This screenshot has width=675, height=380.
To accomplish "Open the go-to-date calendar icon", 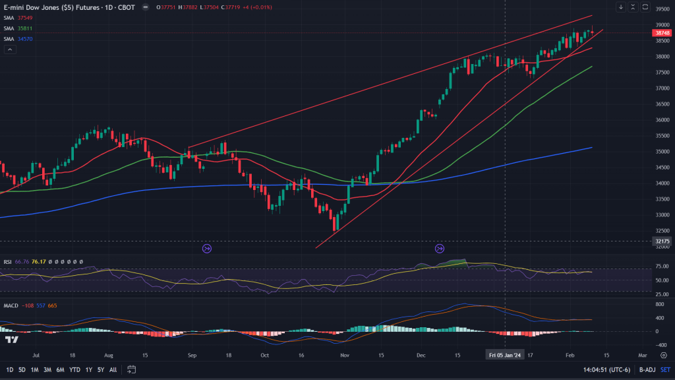I will pyautogui.click(x=132, y=369).
